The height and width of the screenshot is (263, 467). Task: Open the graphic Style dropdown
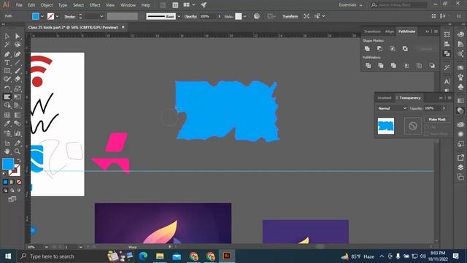click(x=244, y=16)
